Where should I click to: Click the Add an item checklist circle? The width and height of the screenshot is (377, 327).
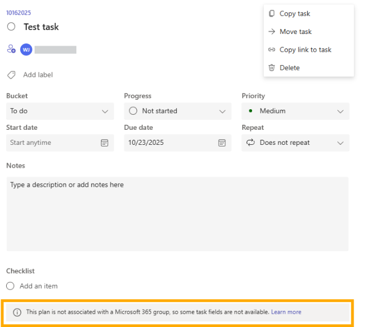coord(11,286)
